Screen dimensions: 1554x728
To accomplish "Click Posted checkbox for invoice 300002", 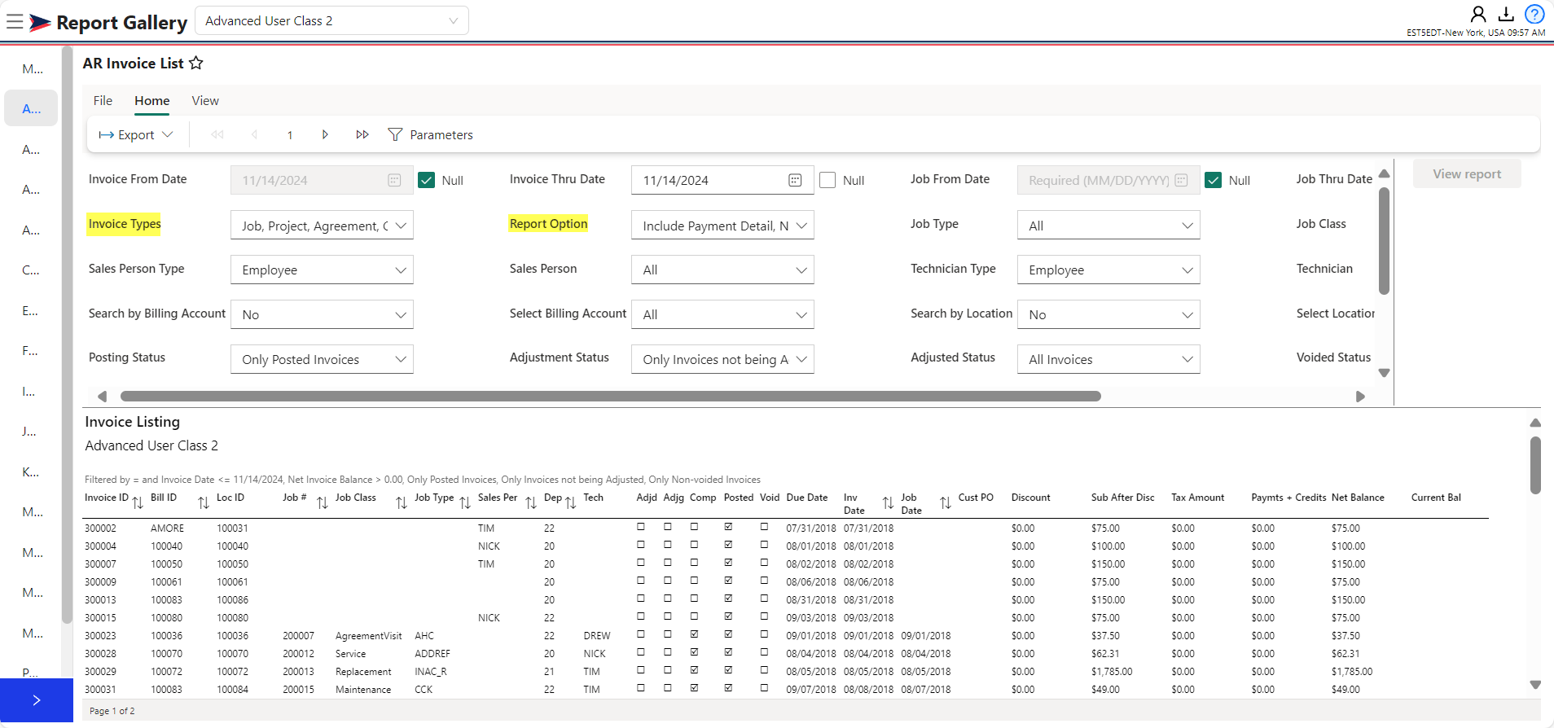I will pyautogui.click(x=728, y=527).
